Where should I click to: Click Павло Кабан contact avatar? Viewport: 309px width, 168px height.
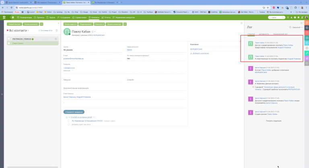pyautogui.click(x=67, y=31)
